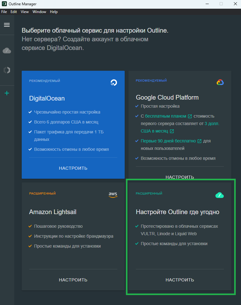The image size is (241, 305).
Task: Click the green Outline cloud icon
Action: pos(220,195)
